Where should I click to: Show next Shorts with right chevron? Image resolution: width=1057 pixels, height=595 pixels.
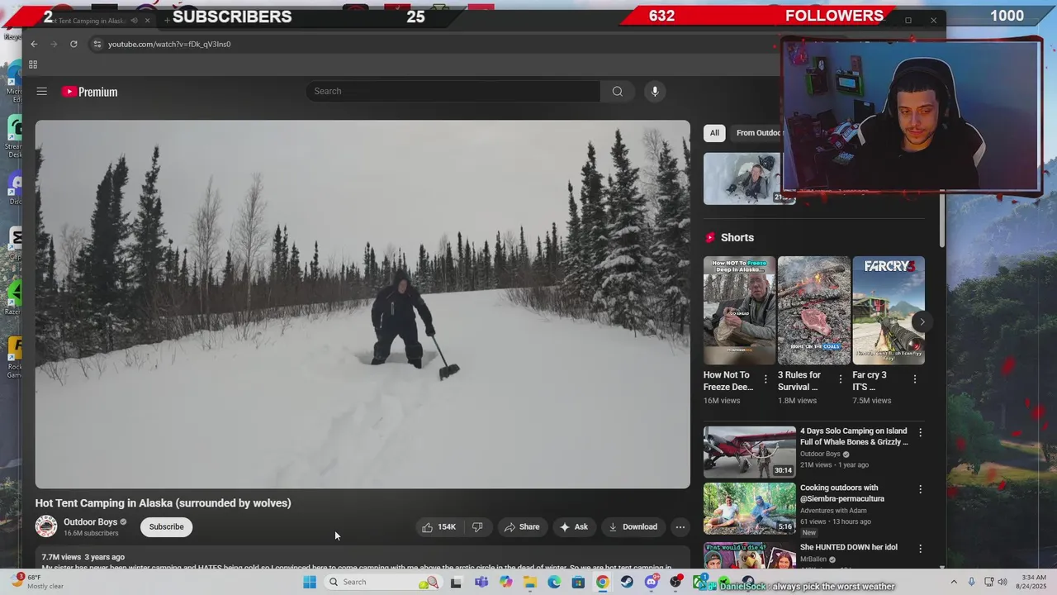pyautogui.click(x=922, y=321)
